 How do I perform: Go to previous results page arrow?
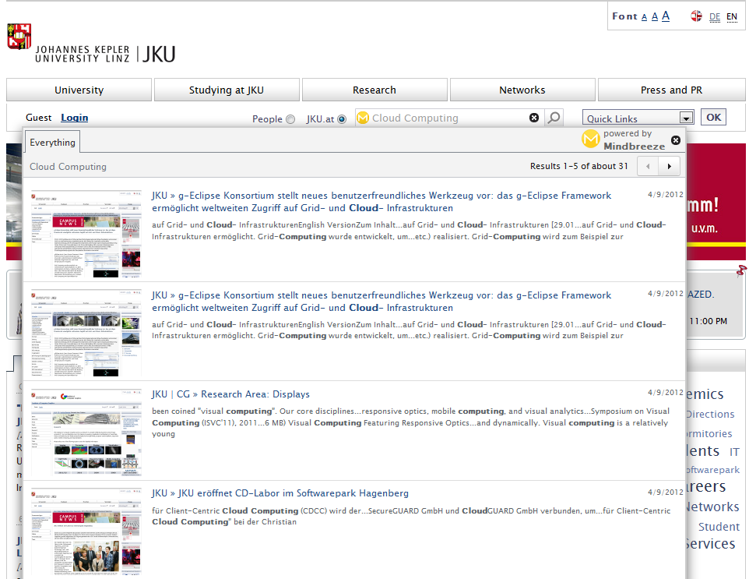click(648, 167)
